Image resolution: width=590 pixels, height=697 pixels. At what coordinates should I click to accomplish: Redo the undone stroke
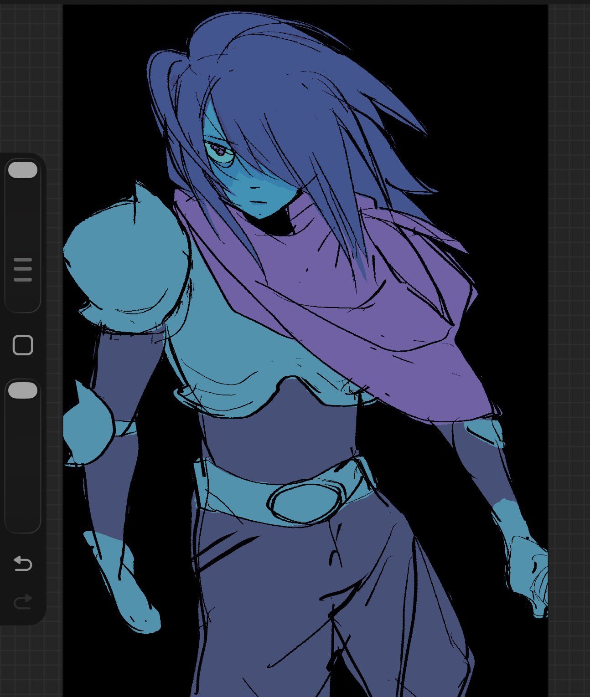[23, 601]
